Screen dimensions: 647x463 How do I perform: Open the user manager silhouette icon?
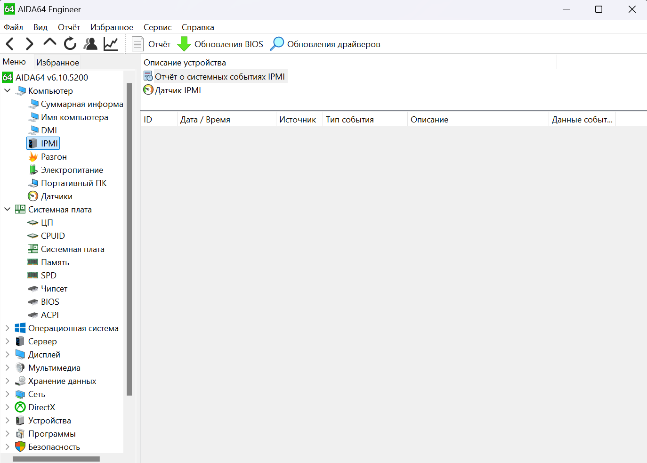[90, 44]
